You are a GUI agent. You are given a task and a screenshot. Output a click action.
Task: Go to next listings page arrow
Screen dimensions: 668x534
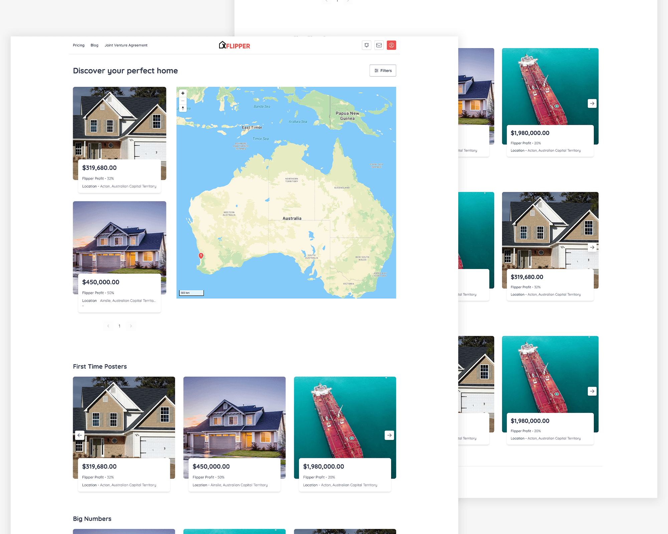tap(131, 326)
